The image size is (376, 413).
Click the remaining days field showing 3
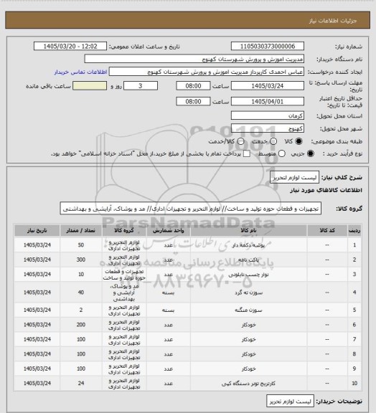tap(141, 86)
